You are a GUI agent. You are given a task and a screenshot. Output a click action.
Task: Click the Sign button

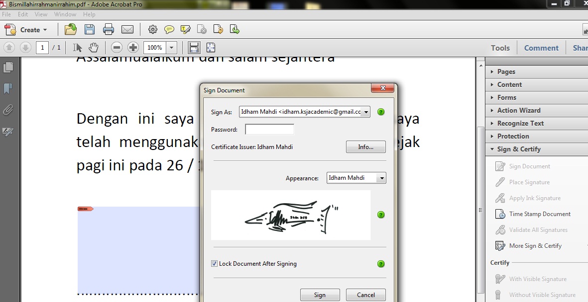coord(320,295)
